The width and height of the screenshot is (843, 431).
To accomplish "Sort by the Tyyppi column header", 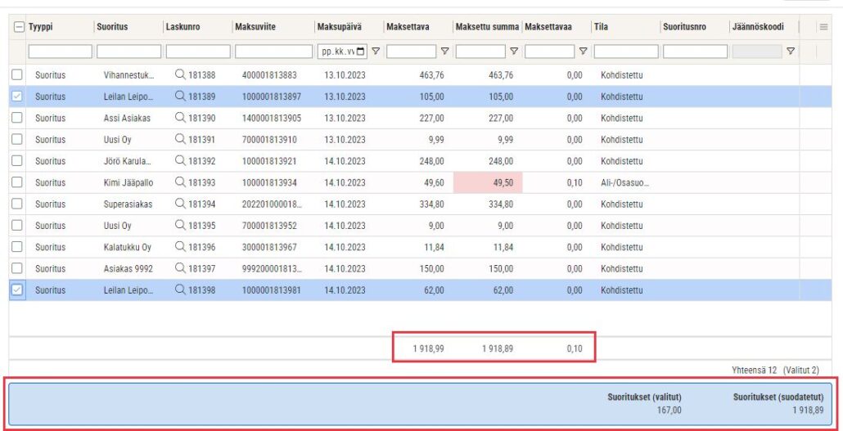I will [41, 27].
